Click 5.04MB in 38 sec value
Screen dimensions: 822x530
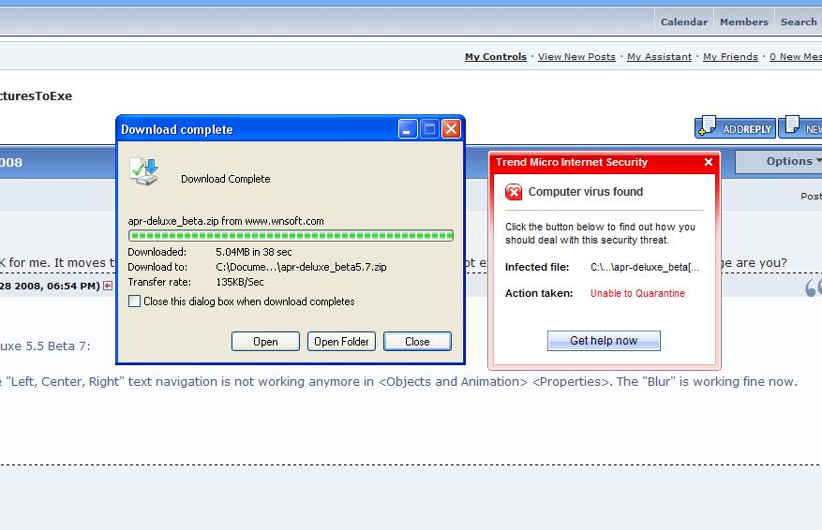pyautogui.click(x=254, y=252)
